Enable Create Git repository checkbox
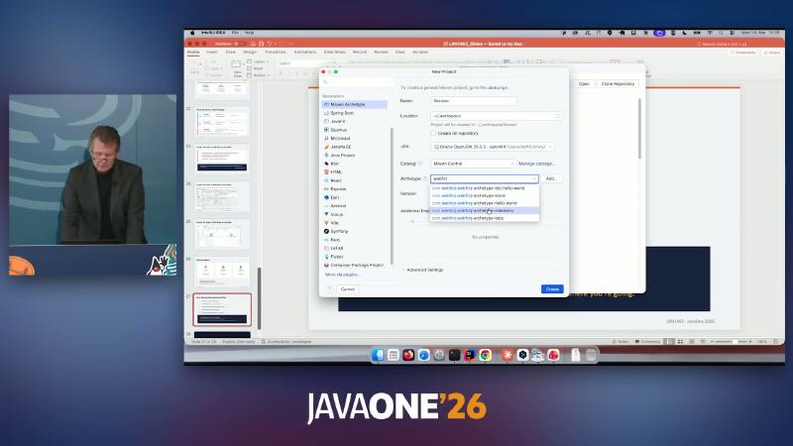 [433, 133]
